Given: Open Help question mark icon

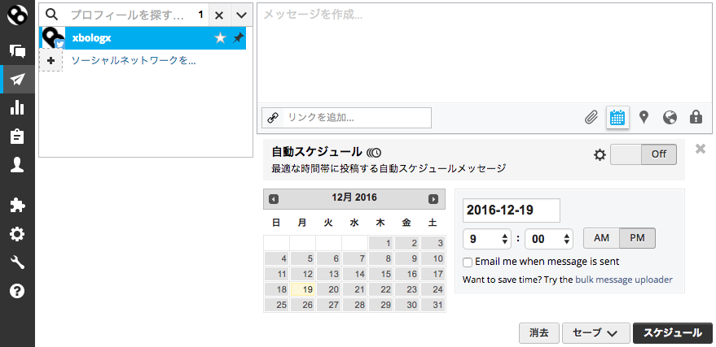Looking at the screenshot, I should 17,291.
